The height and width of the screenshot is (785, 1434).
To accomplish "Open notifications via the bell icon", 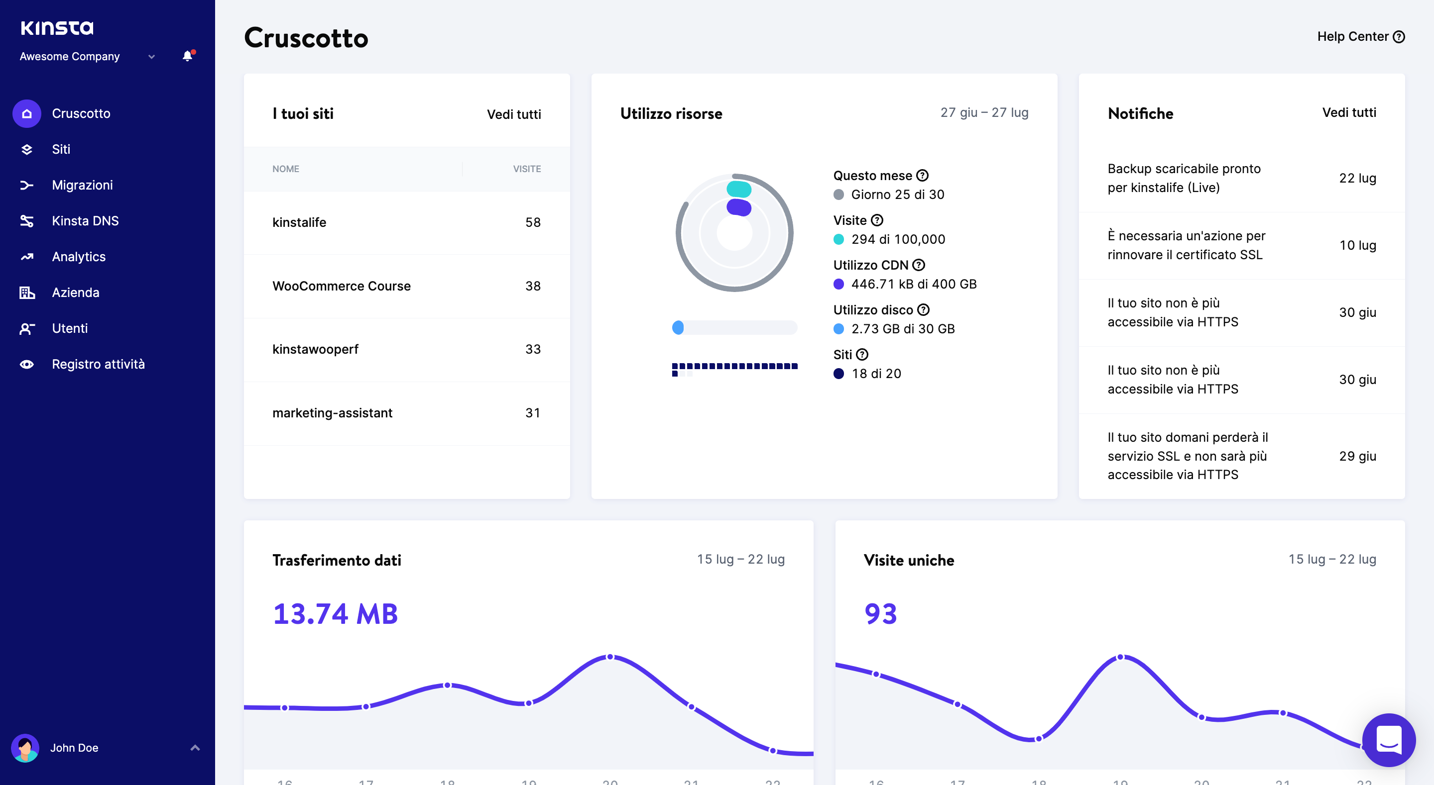I will pos(187,56).
